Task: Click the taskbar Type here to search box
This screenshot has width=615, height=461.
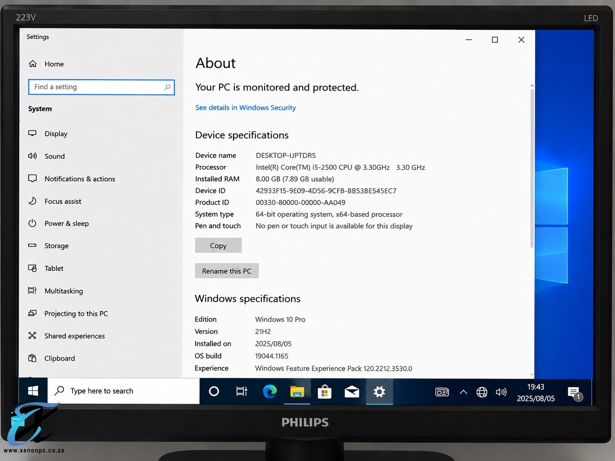Action: (x=124, y=391)
